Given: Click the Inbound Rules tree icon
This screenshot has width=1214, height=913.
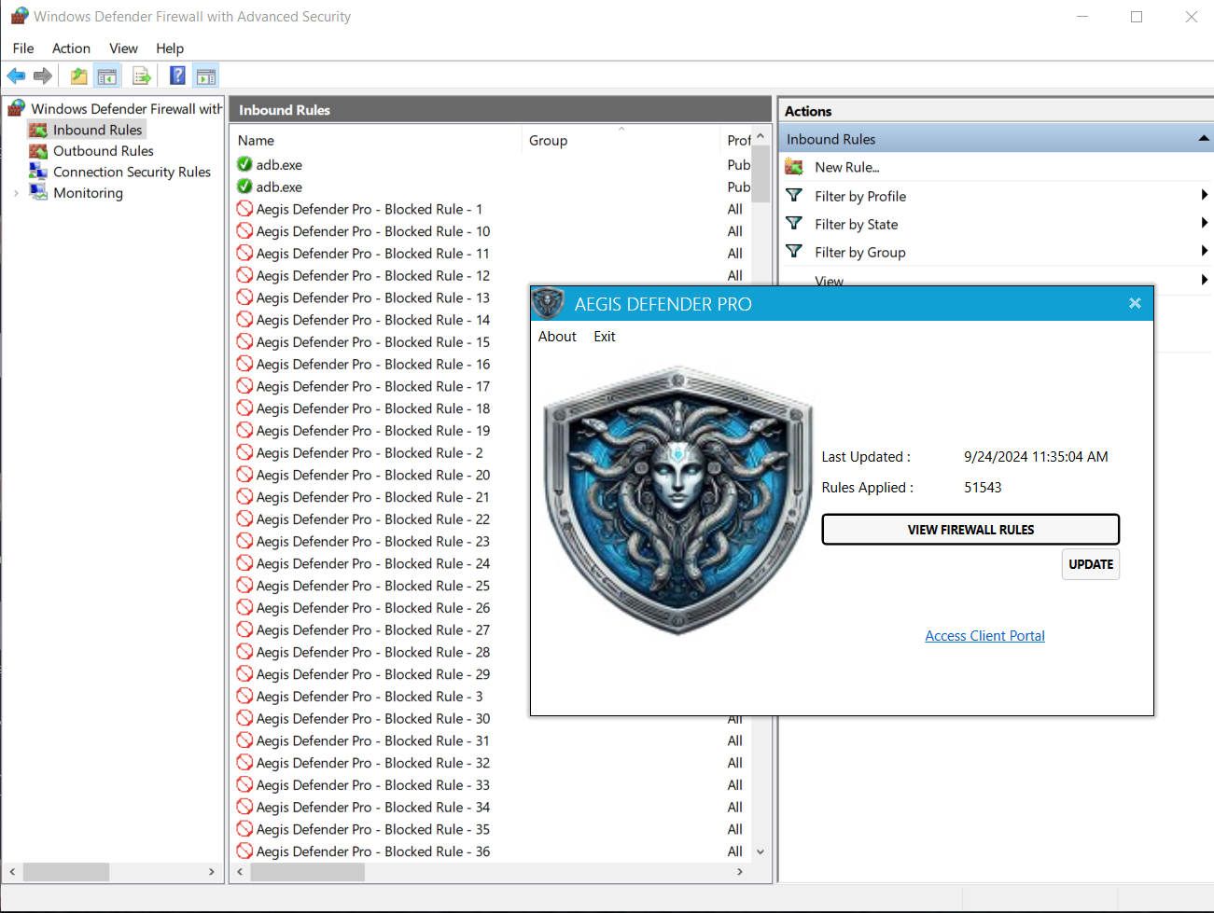Looking at the screenshot, I should coord(38,130).
